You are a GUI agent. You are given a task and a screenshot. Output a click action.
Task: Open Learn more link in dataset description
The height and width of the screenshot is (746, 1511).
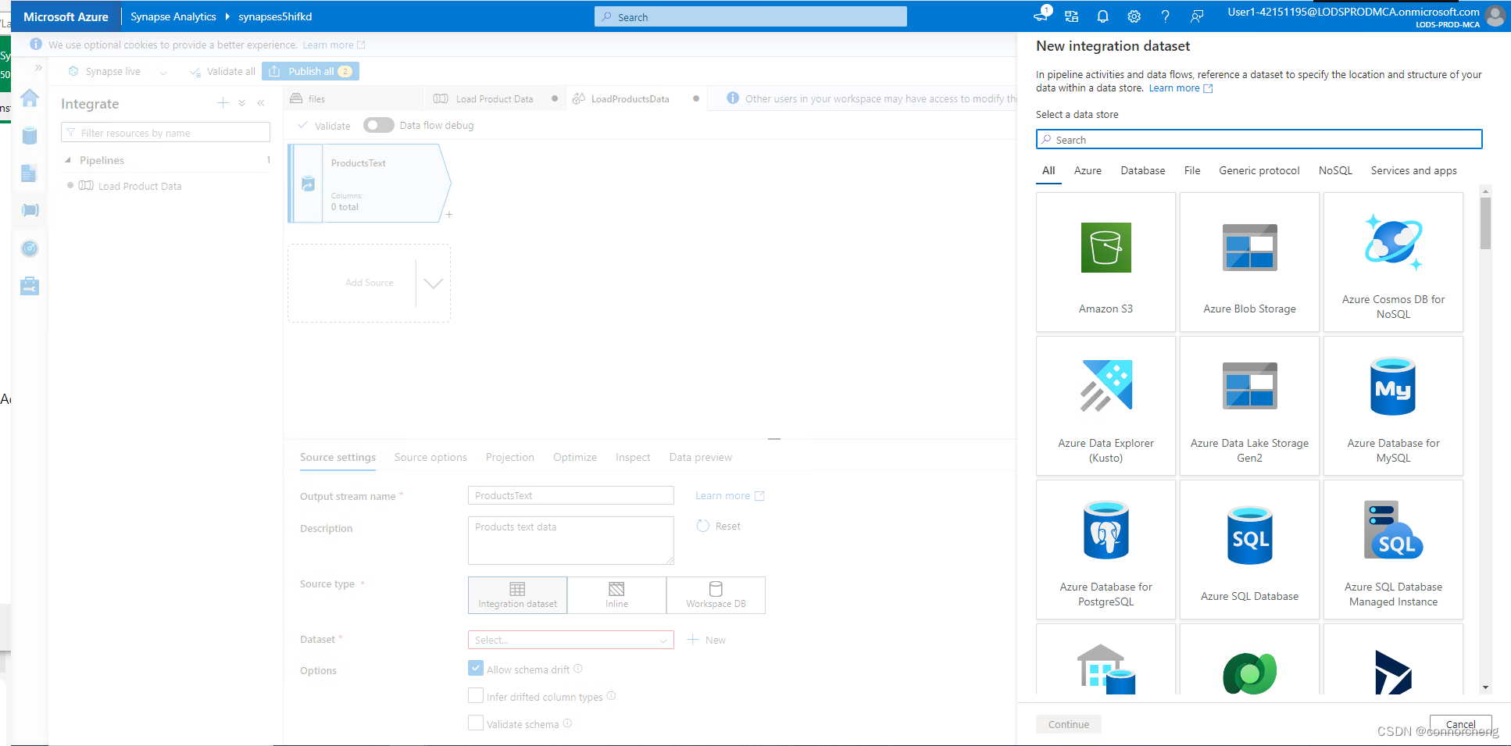(x=1181, y=88)
